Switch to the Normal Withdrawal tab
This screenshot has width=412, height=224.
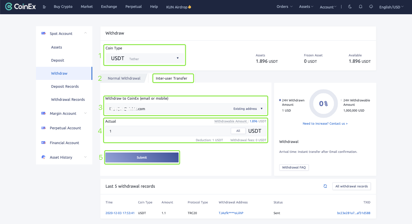(x=124, y=78)
